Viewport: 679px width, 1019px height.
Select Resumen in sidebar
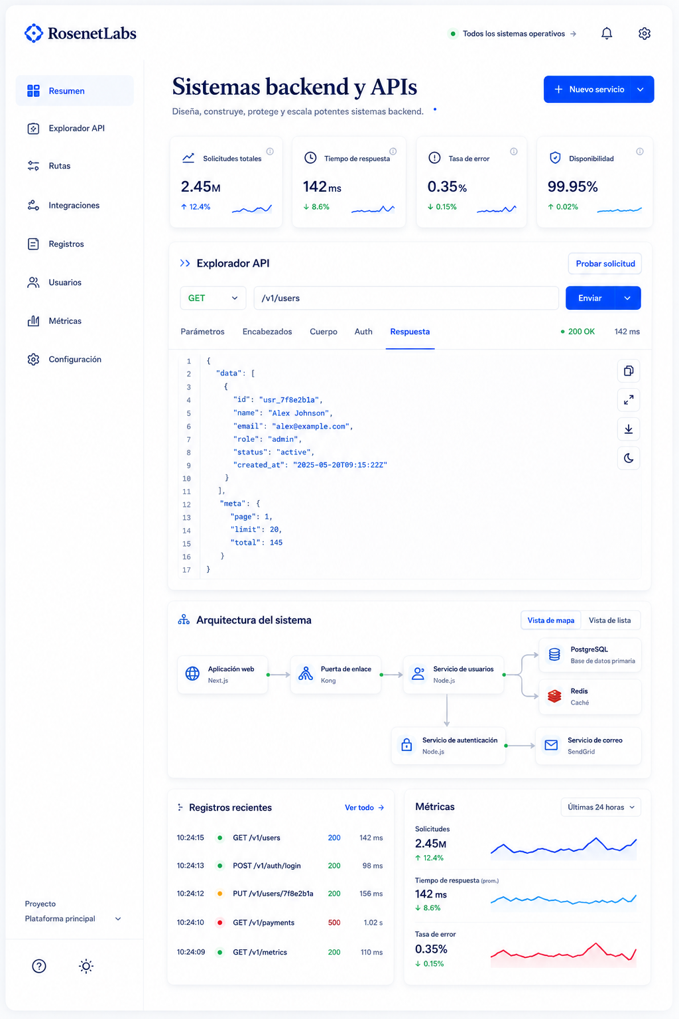tap(75, 91)
